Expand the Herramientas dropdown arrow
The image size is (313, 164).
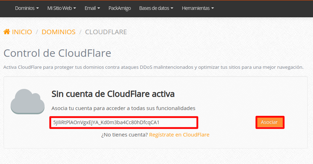click(x=212, y=8)
